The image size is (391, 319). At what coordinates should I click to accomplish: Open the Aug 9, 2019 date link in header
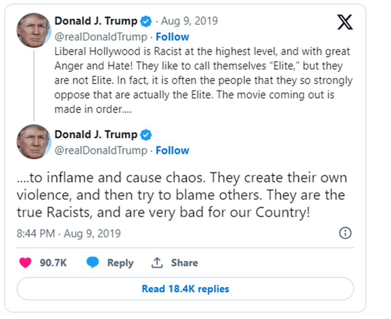pos(189,21)
